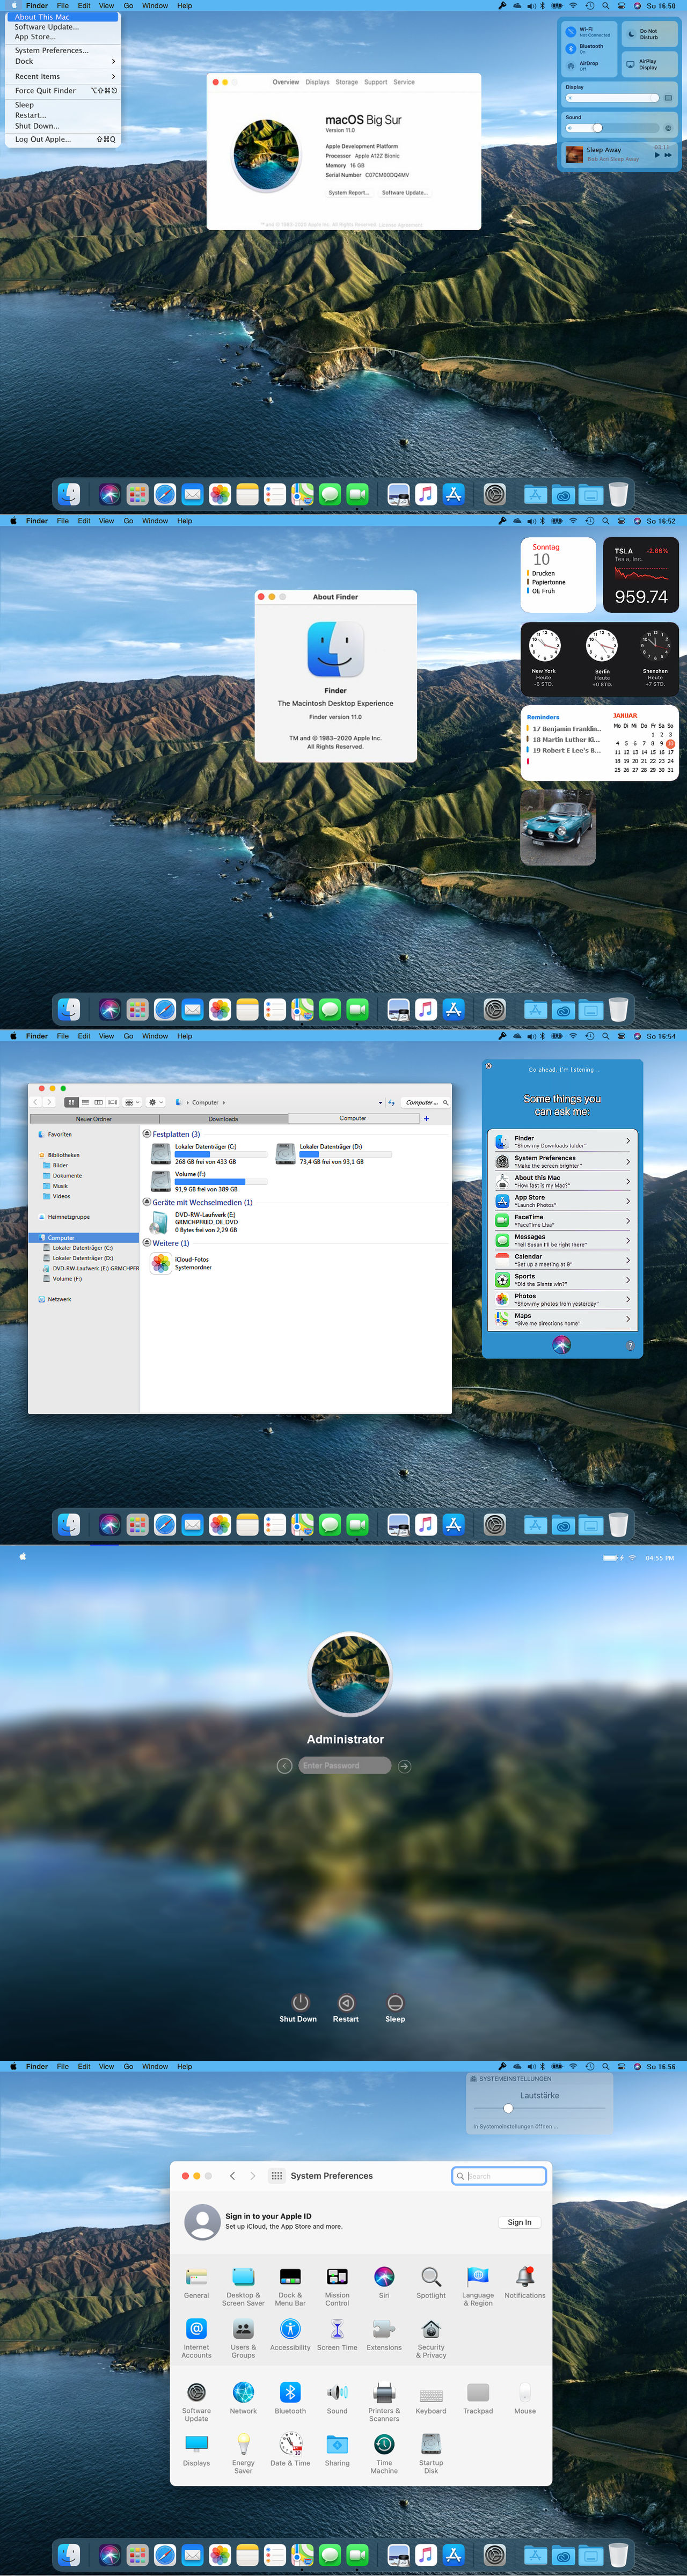
Task: Click the In Systemeinstellungen öffnen link
Action: [515, 2126]
